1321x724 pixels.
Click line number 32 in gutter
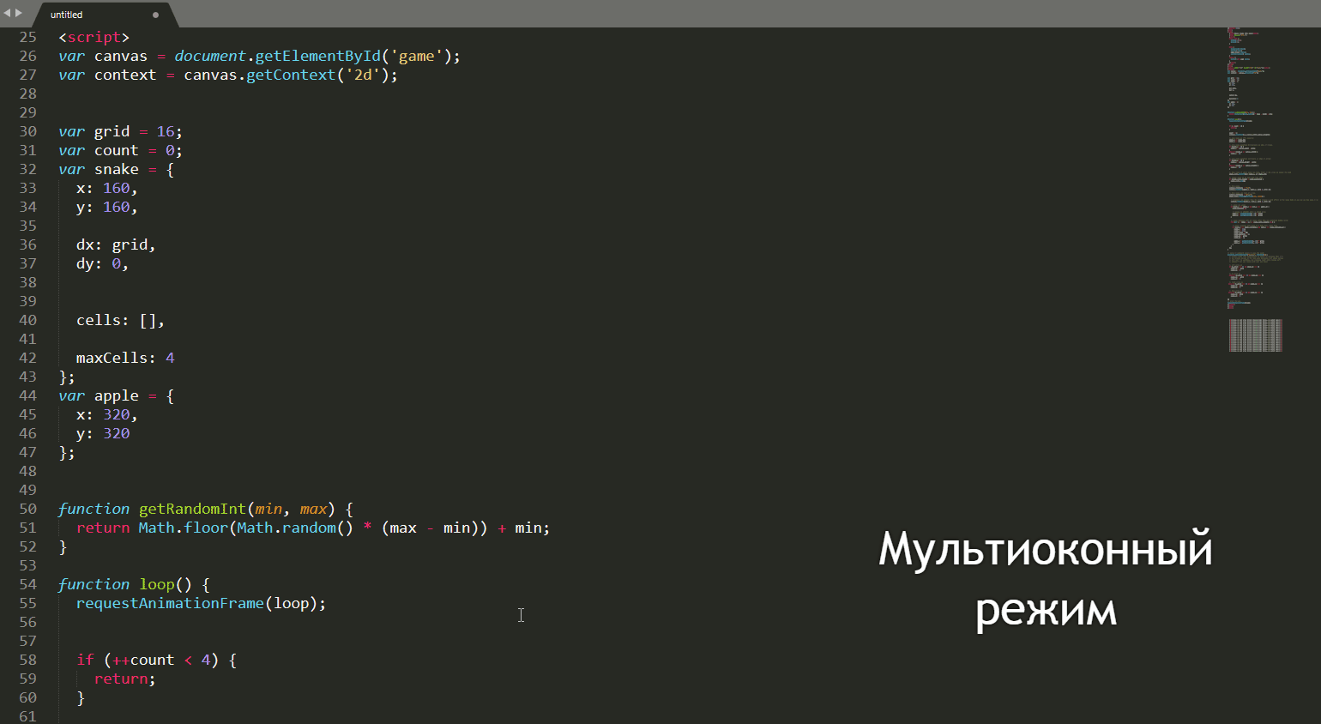click(28, 169)
